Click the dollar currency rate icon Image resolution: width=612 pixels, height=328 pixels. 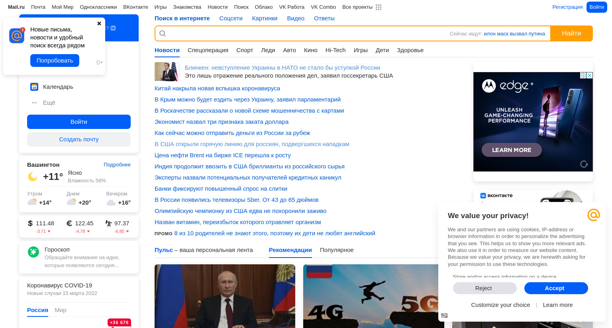[x=30, y=223]
